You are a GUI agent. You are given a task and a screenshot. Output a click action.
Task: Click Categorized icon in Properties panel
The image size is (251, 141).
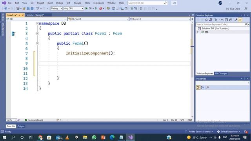[x=198, y=87]
